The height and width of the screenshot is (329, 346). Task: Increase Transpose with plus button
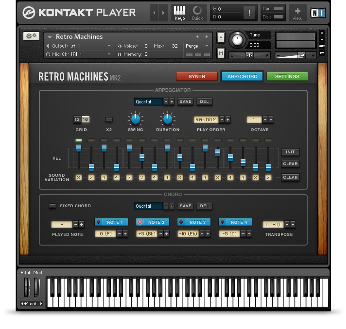coord(293,224)
